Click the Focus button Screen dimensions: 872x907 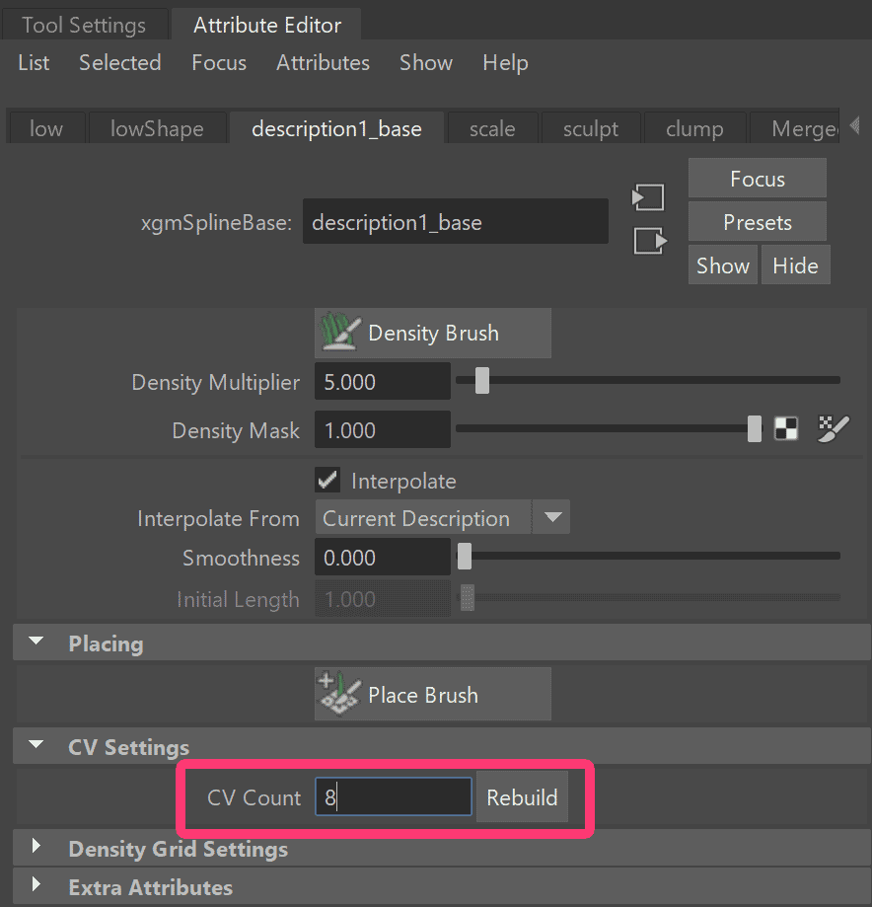(757, 179)
